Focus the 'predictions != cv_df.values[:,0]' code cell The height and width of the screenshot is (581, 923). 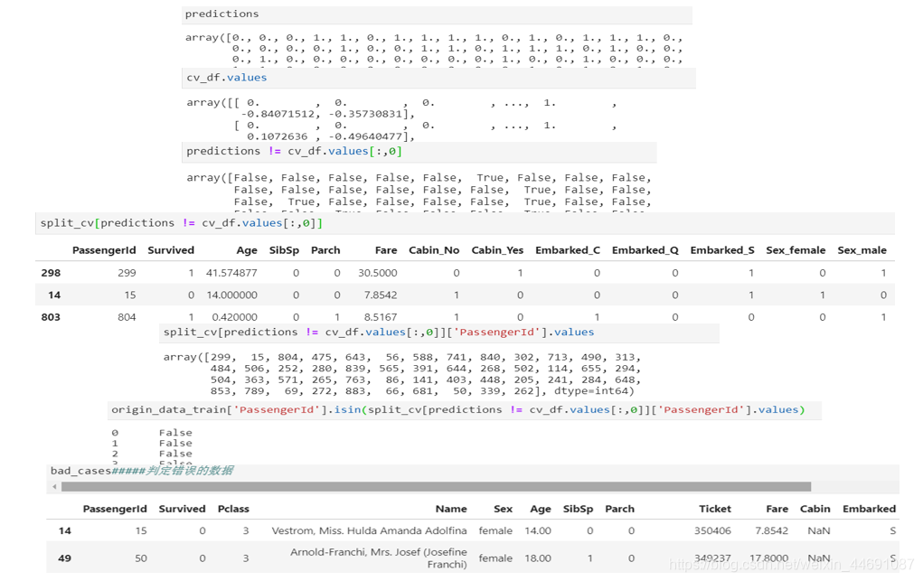click(419, 152)
